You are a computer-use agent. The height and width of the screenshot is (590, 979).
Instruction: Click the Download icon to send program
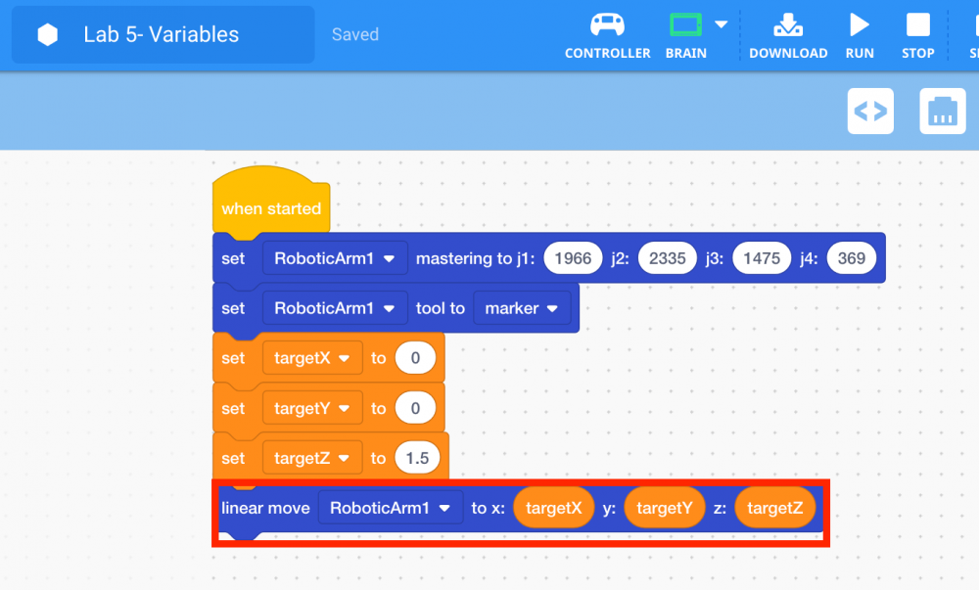click(x=788, y=26)
